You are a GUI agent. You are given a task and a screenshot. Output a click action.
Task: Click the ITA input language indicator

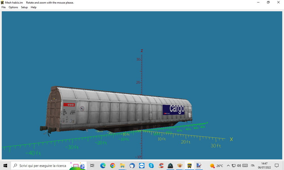pos(253,165)
